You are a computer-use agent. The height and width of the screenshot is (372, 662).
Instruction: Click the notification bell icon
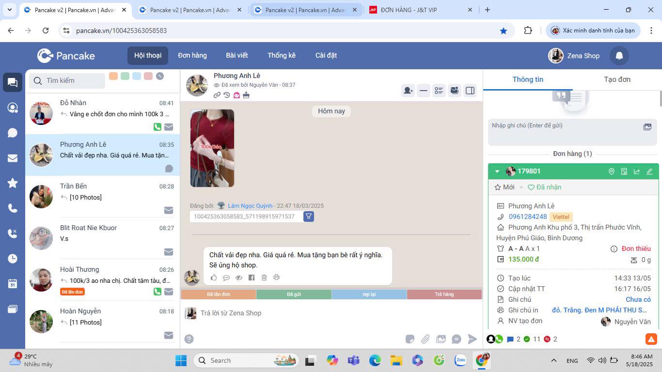pyautogui.click(x=619, y=56)
